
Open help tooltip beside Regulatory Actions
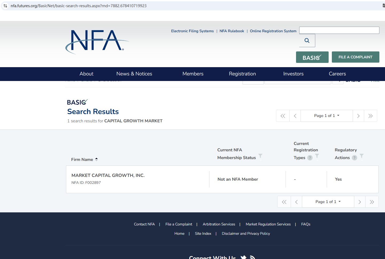[x=355, y=158]
